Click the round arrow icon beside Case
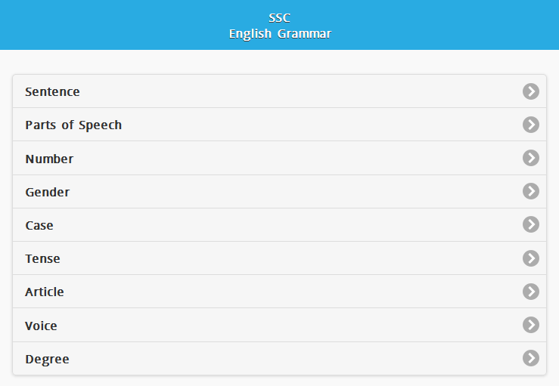This screenshot has width=559, height=386. click(x=531, y=225)
